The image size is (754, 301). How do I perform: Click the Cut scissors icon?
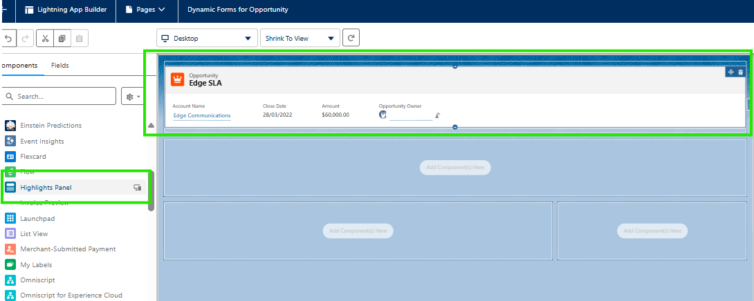point(45,39)
